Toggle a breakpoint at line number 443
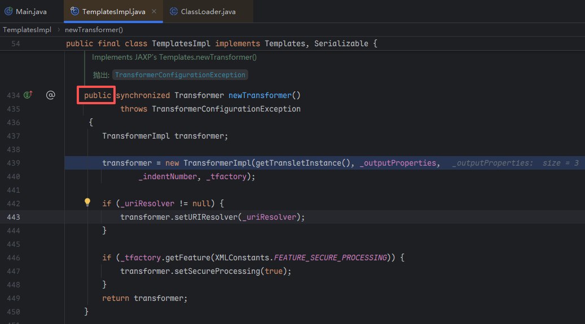This screenshot has height=324, width=585. click(x=13, y=217)
